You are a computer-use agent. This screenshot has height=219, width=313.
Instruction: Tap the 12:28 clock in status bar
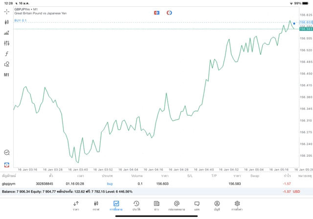8,3
